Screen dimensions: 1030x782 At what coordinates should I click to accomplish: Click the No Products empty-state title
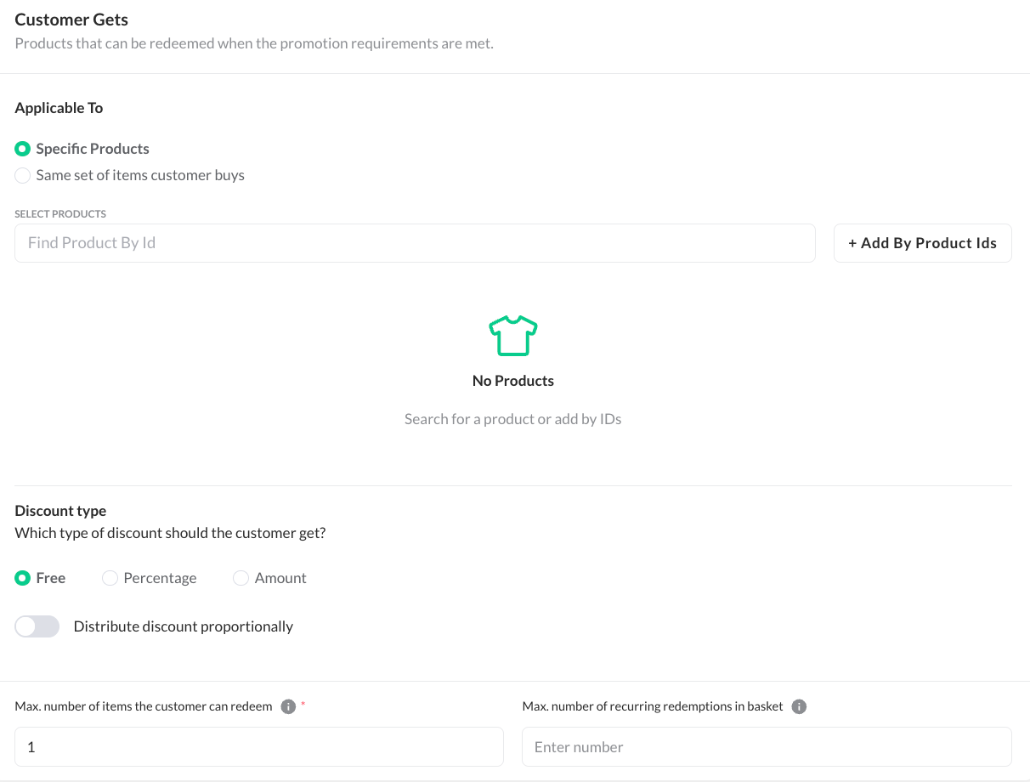click(x=513, y=381)
